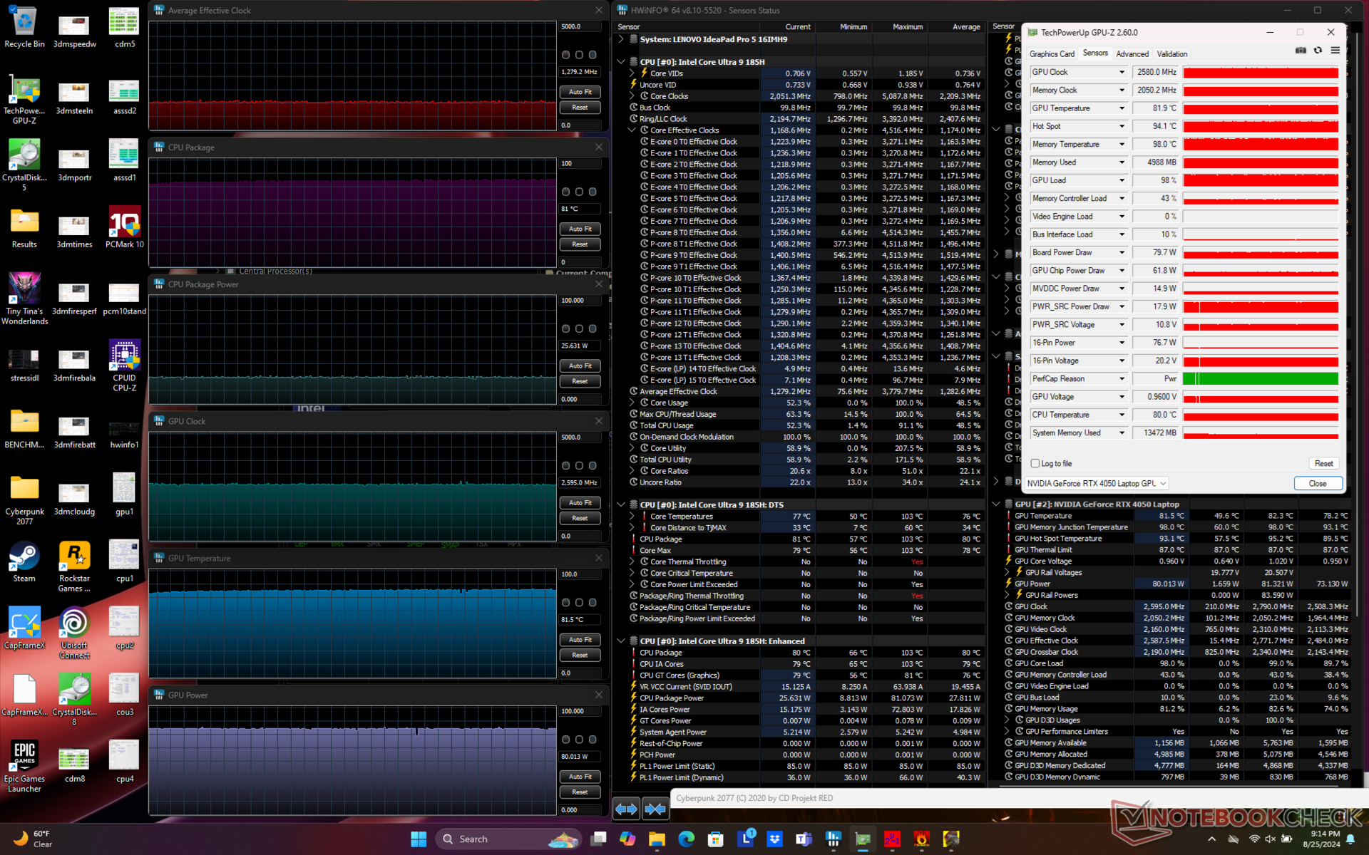This screenshot has width=1369, height=855.
Task: Click Auto Fit in GPU Power graph
Action: [x=580, y=777]
